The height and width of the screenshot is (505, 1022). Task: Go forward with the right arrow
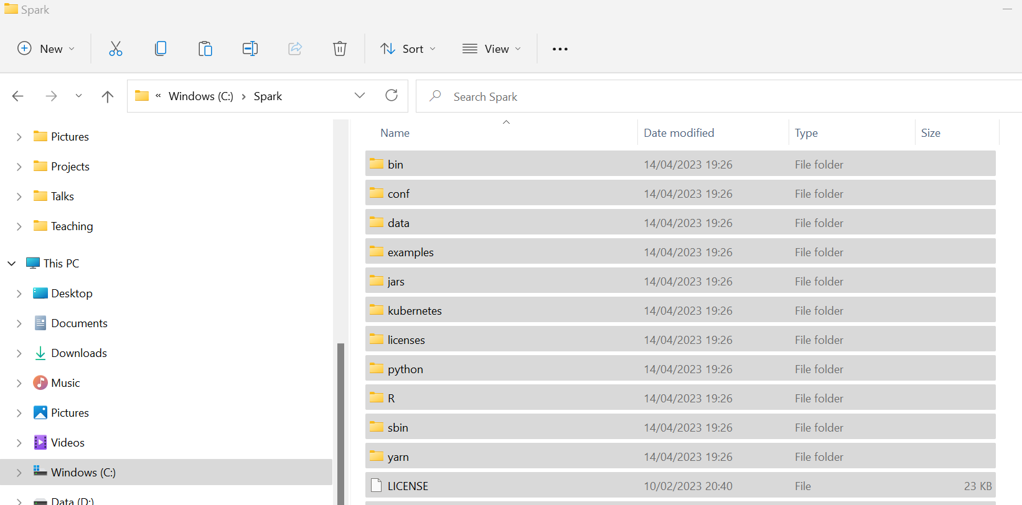tap(51, 96)
